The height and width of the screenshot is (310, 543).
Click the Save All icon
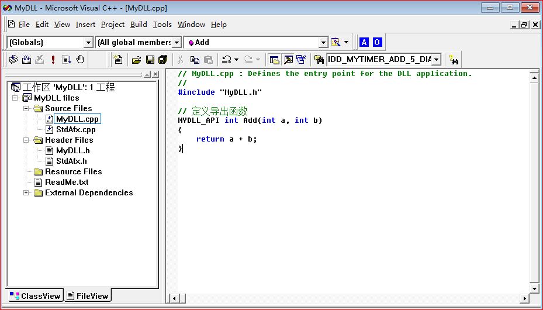click(162, 60)
